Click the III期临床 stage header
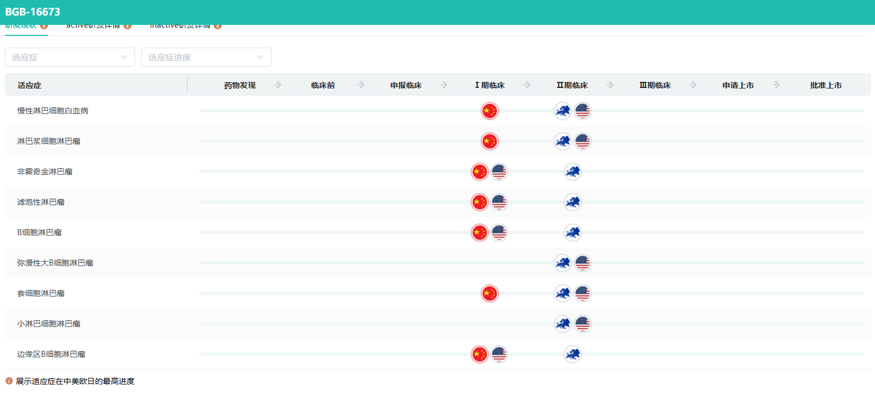This screenshot has height=395, width=875. pyautogui.click(x=655, y=85)
